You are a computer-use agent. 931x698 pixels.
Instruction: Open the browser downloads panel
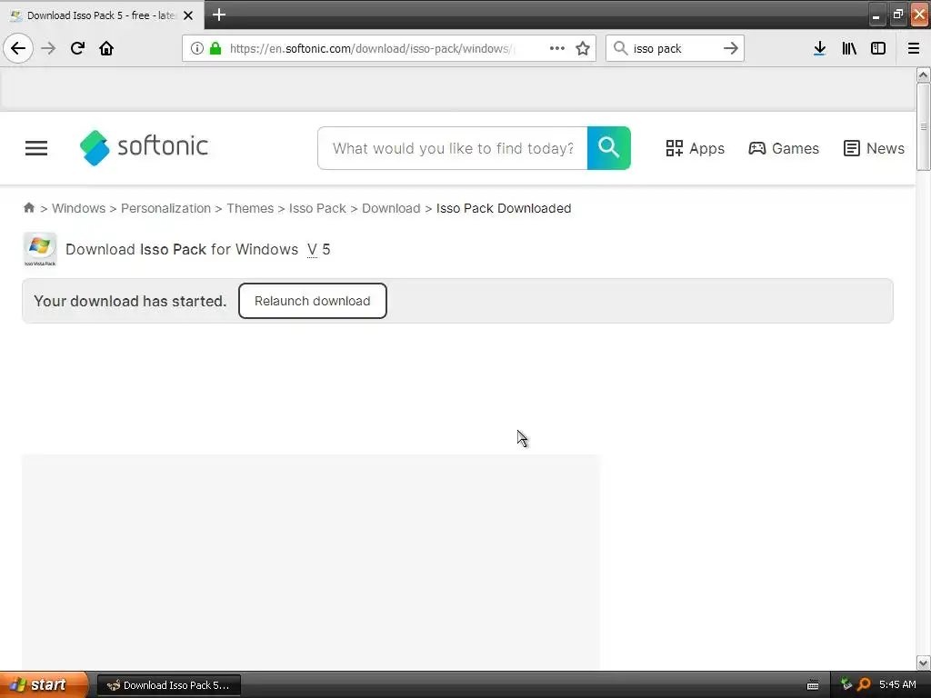819,48
